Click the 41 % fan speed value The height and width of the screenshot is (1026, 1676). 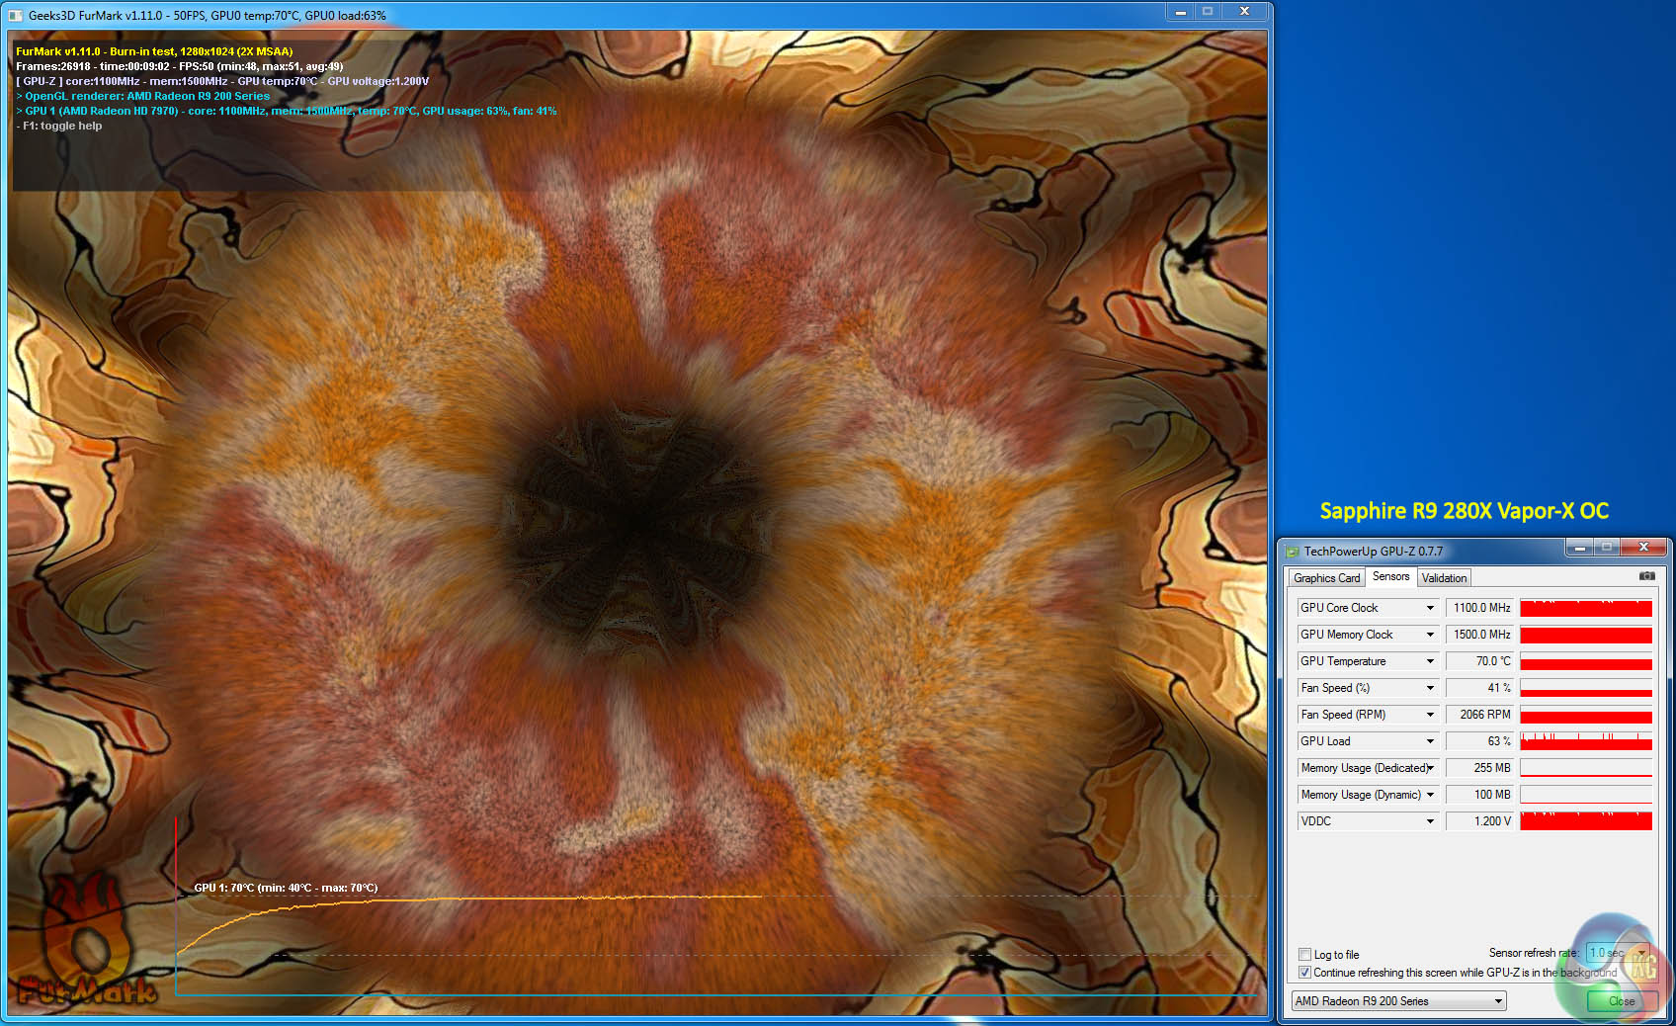coord(1480,688)
